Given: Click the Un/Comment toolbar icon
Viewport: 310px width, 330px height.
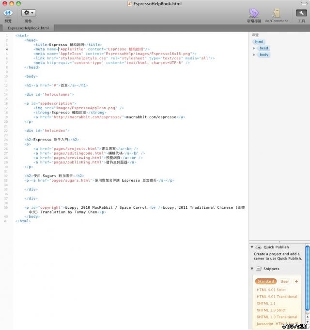Looking at the screenshot, I should pos(276,13).
